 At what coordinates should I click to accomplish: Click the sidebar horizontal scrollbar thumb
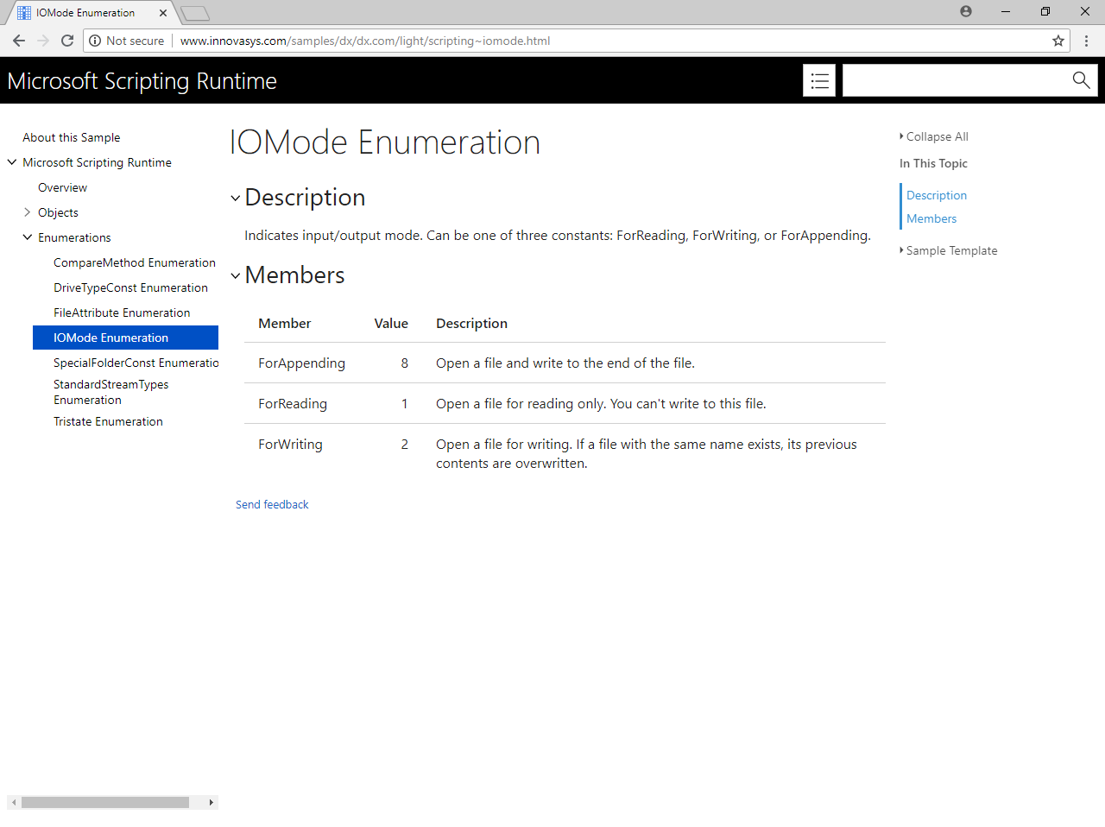coord(105,802)
